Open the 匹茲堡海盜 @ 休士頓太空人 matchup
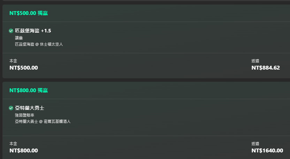The height and width of the screenshot is (159, 290). (39, 44)
